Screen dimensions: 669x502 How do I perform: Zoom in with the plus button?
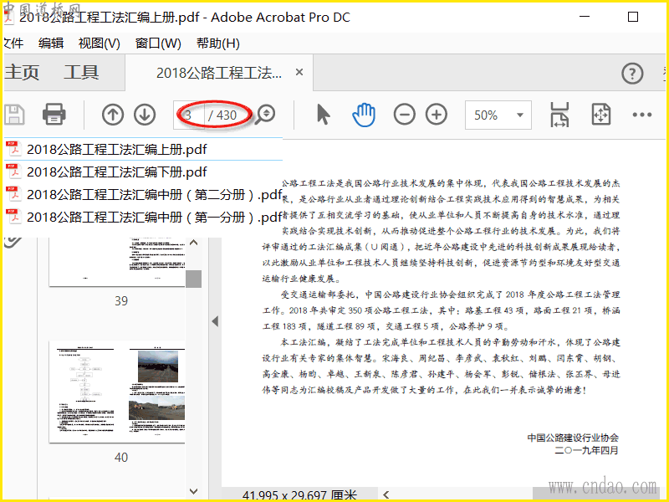(437, 115)
